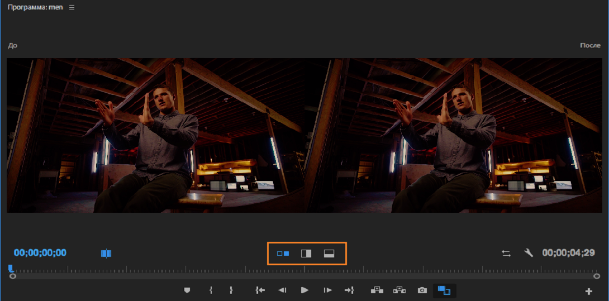Click the После (after) preview image
Image resolution: width=609 pixels, height=301 pixels.
453,135
